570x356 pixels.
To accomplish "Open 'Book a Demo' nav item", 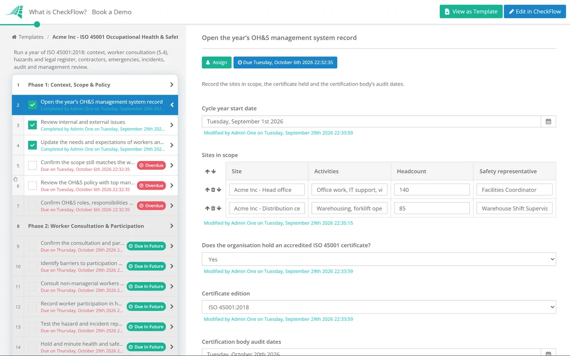I will 112,12.
